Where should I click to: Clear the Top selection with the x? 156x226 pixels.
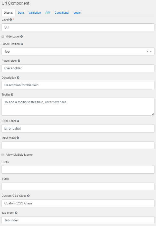(147, 51)
